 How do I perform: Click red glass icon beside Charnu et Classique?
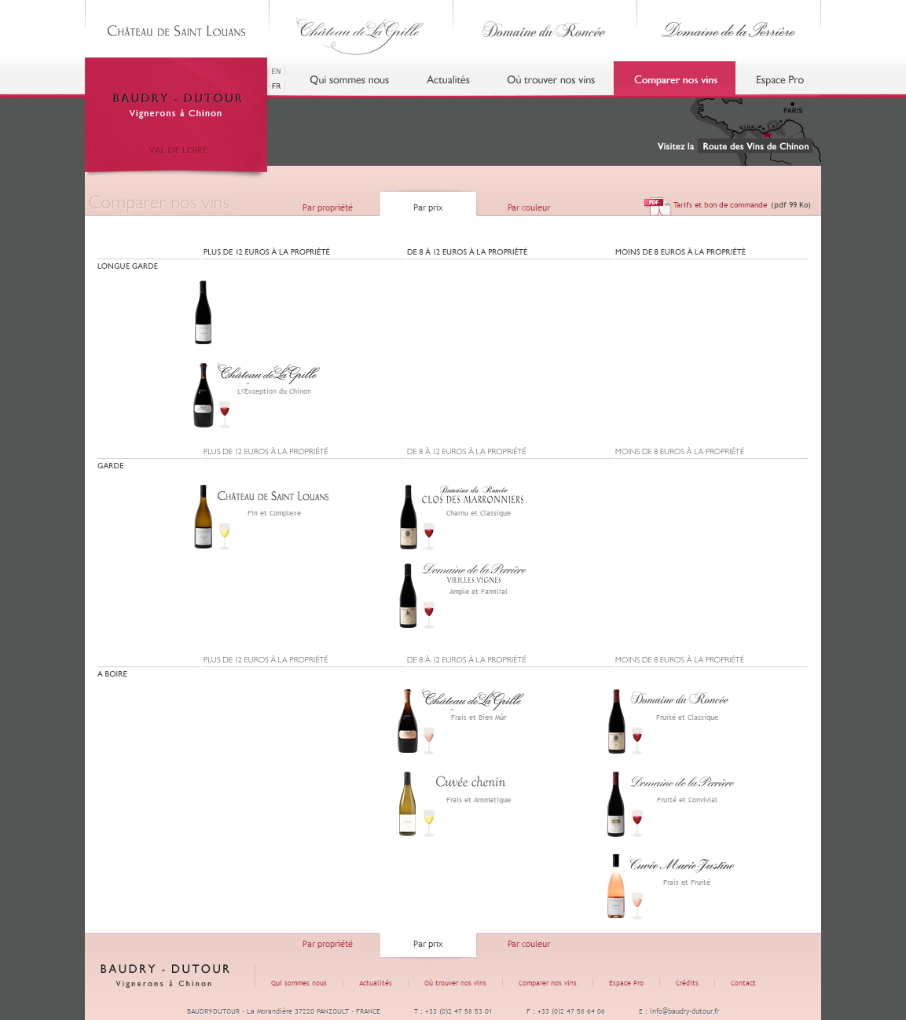pos(429,536)
